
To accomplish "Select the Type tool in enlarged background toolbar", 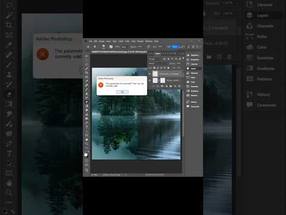I will coord(9,153).
